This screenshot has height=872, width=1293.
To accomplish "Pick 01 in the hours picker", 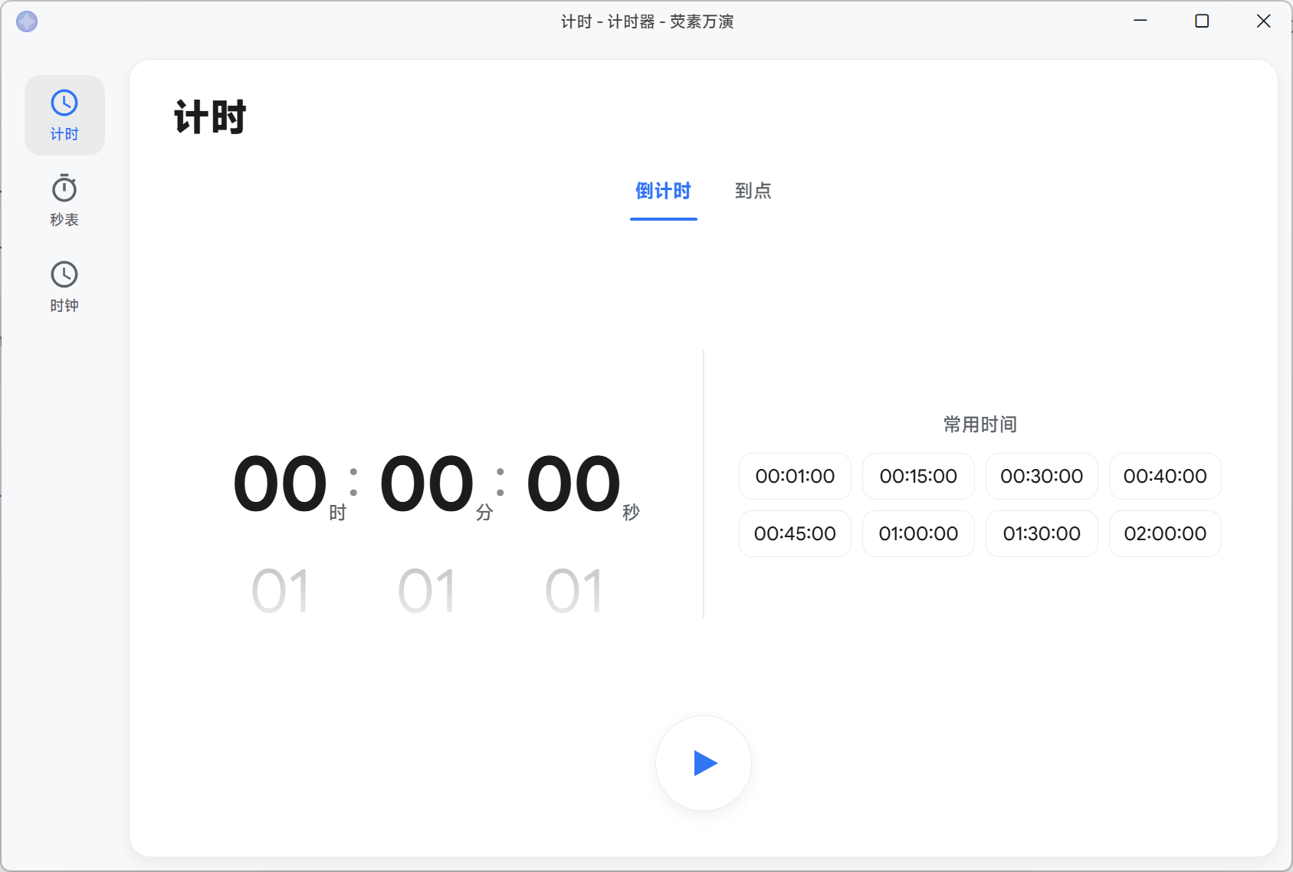I will click(281, 591).
